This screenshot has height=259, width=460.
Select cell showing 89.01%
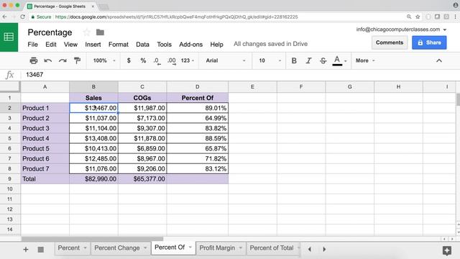(198, 108)
